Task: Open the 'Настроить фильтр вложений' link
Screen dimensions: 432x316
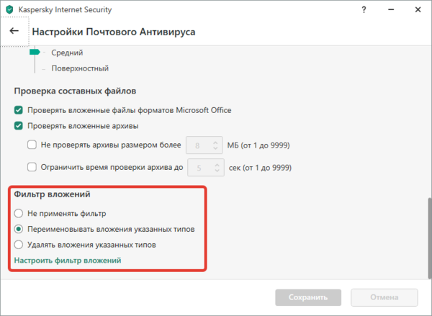Action: [x=68, y=260]
